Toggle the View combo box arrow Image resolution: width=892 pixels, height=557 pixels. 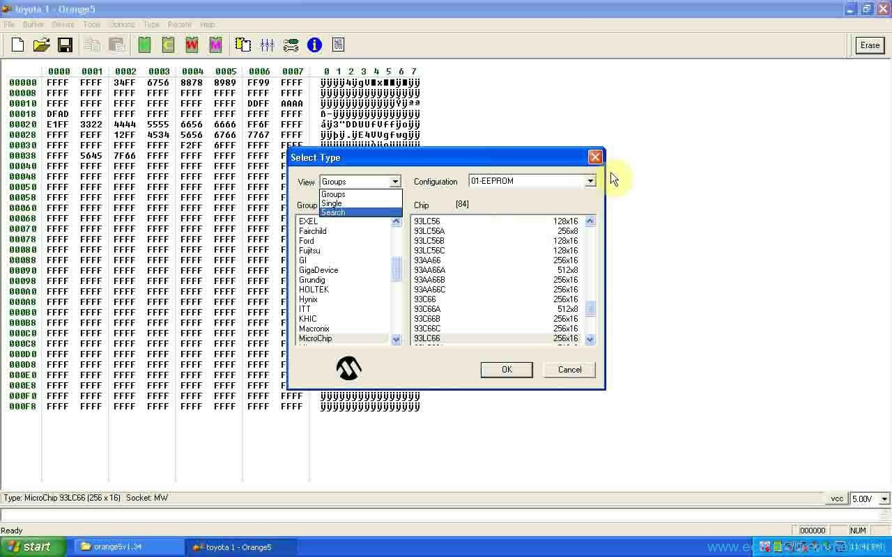[x=395, y=182]
